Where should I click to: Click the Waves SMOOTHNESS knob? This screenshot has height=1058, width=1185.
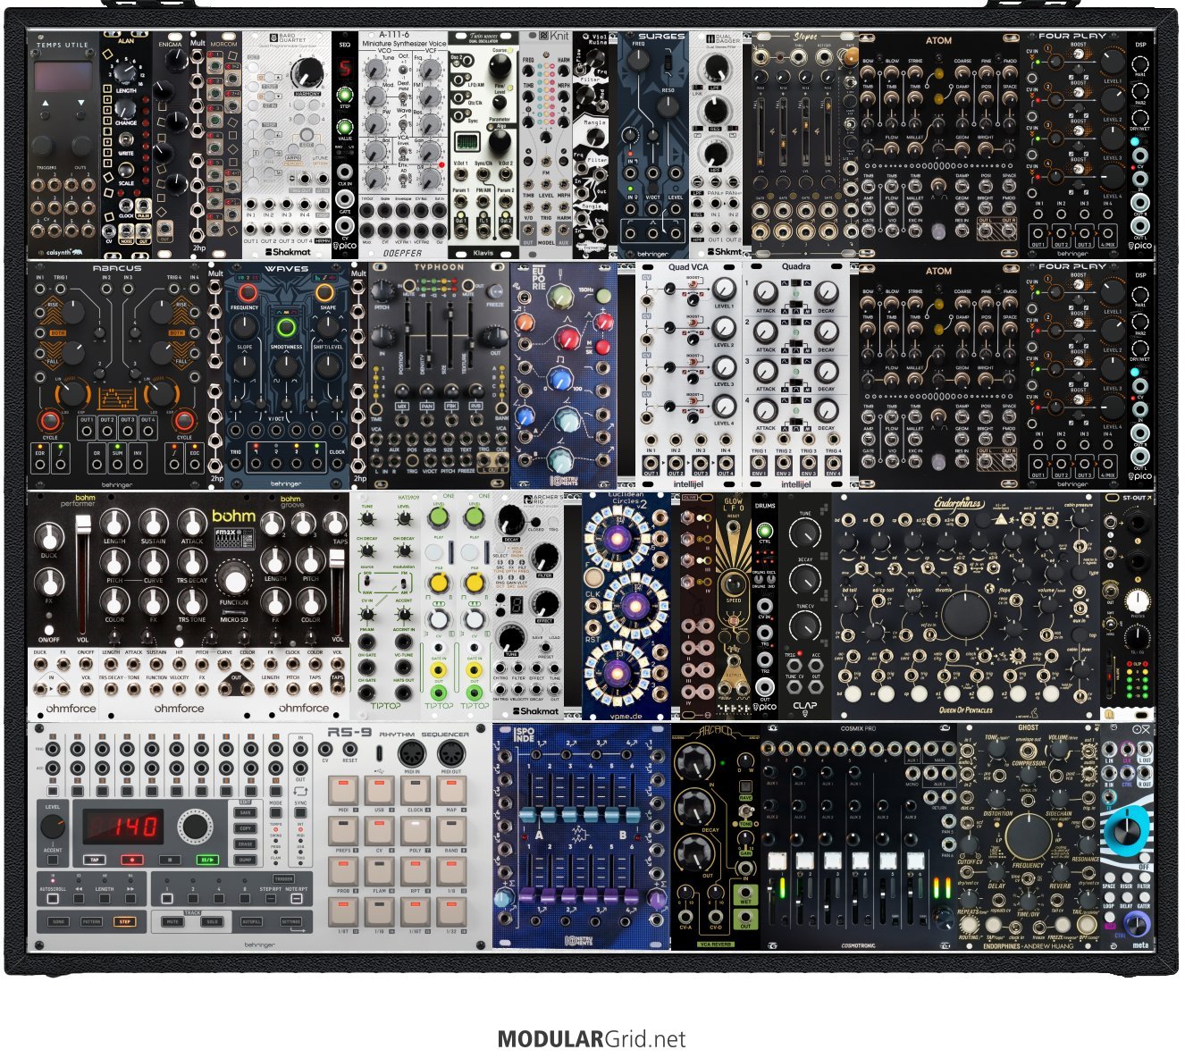click(286, 365)
